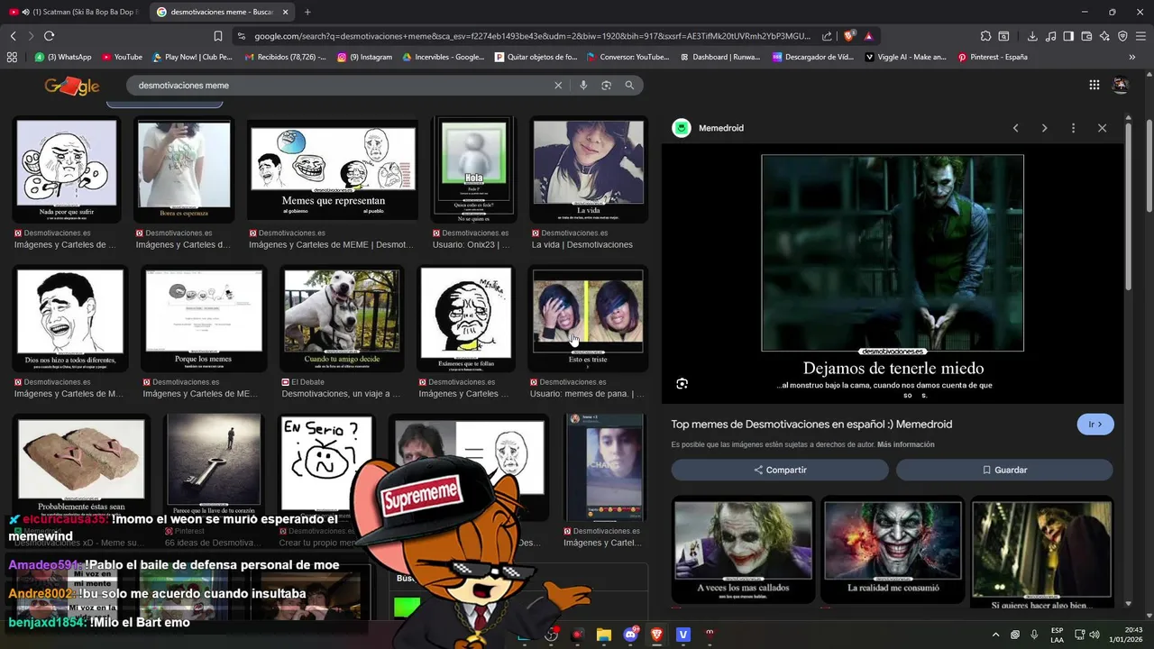Open the Pinterest - España bookmark
This screenshot has width=1154, height=649.
tap(993, 57)
